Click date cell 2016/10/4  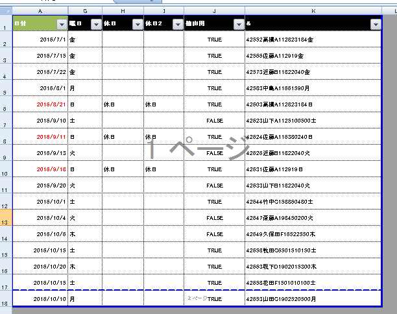(40, 217)
